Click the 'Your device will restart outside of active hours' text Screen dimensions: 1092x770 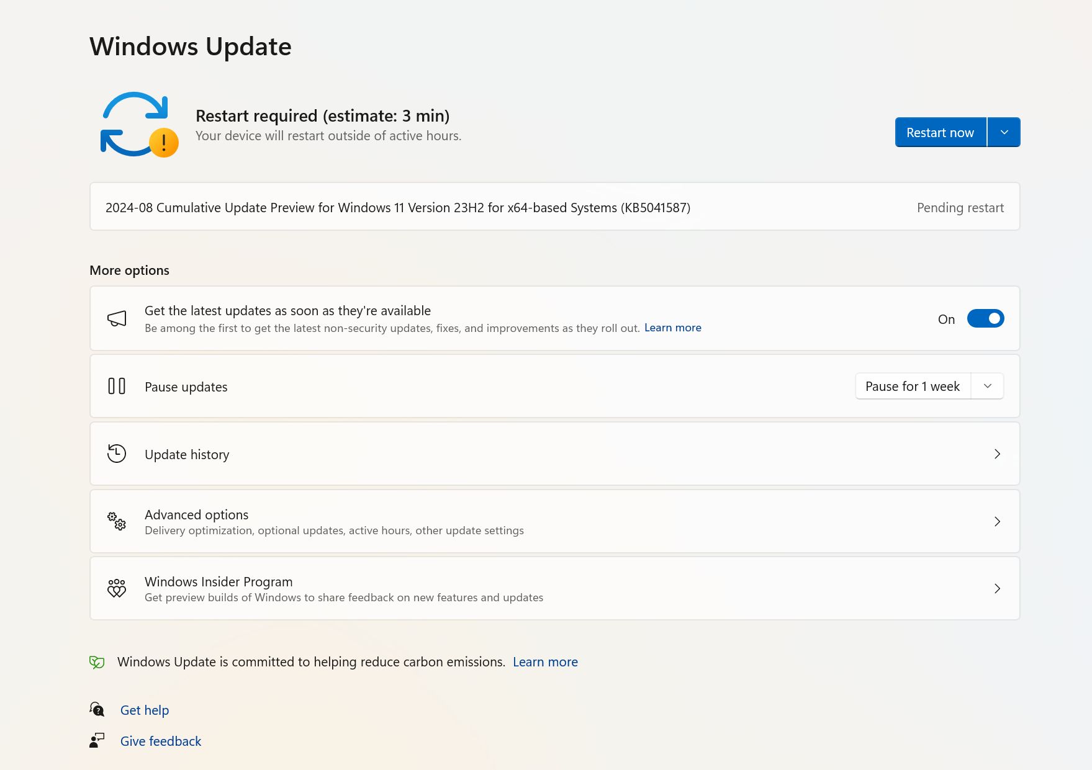coord(328,136)
